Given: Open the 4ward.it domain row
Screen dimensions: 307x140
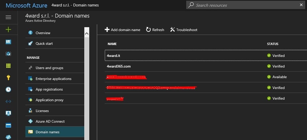Looking at the screenshot, I should [206, 56].
